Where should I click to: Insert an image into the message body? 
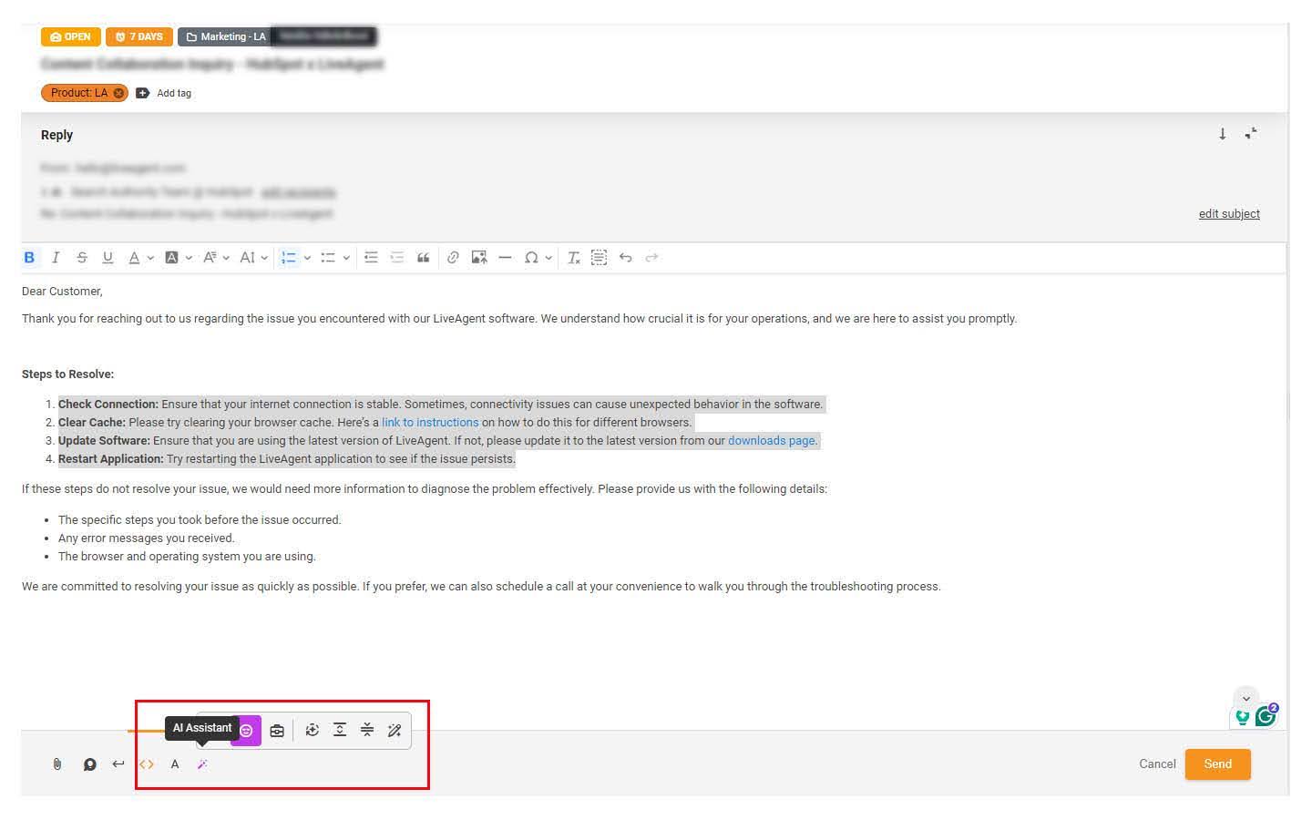tap(478, 257)
